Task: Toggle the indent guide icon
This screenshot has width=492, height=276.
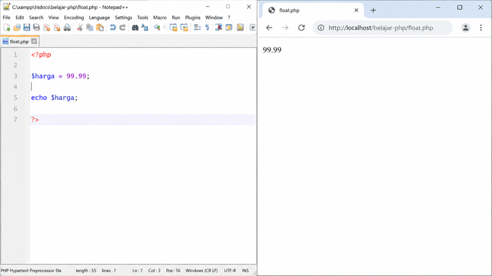Action: click(219, 27)
